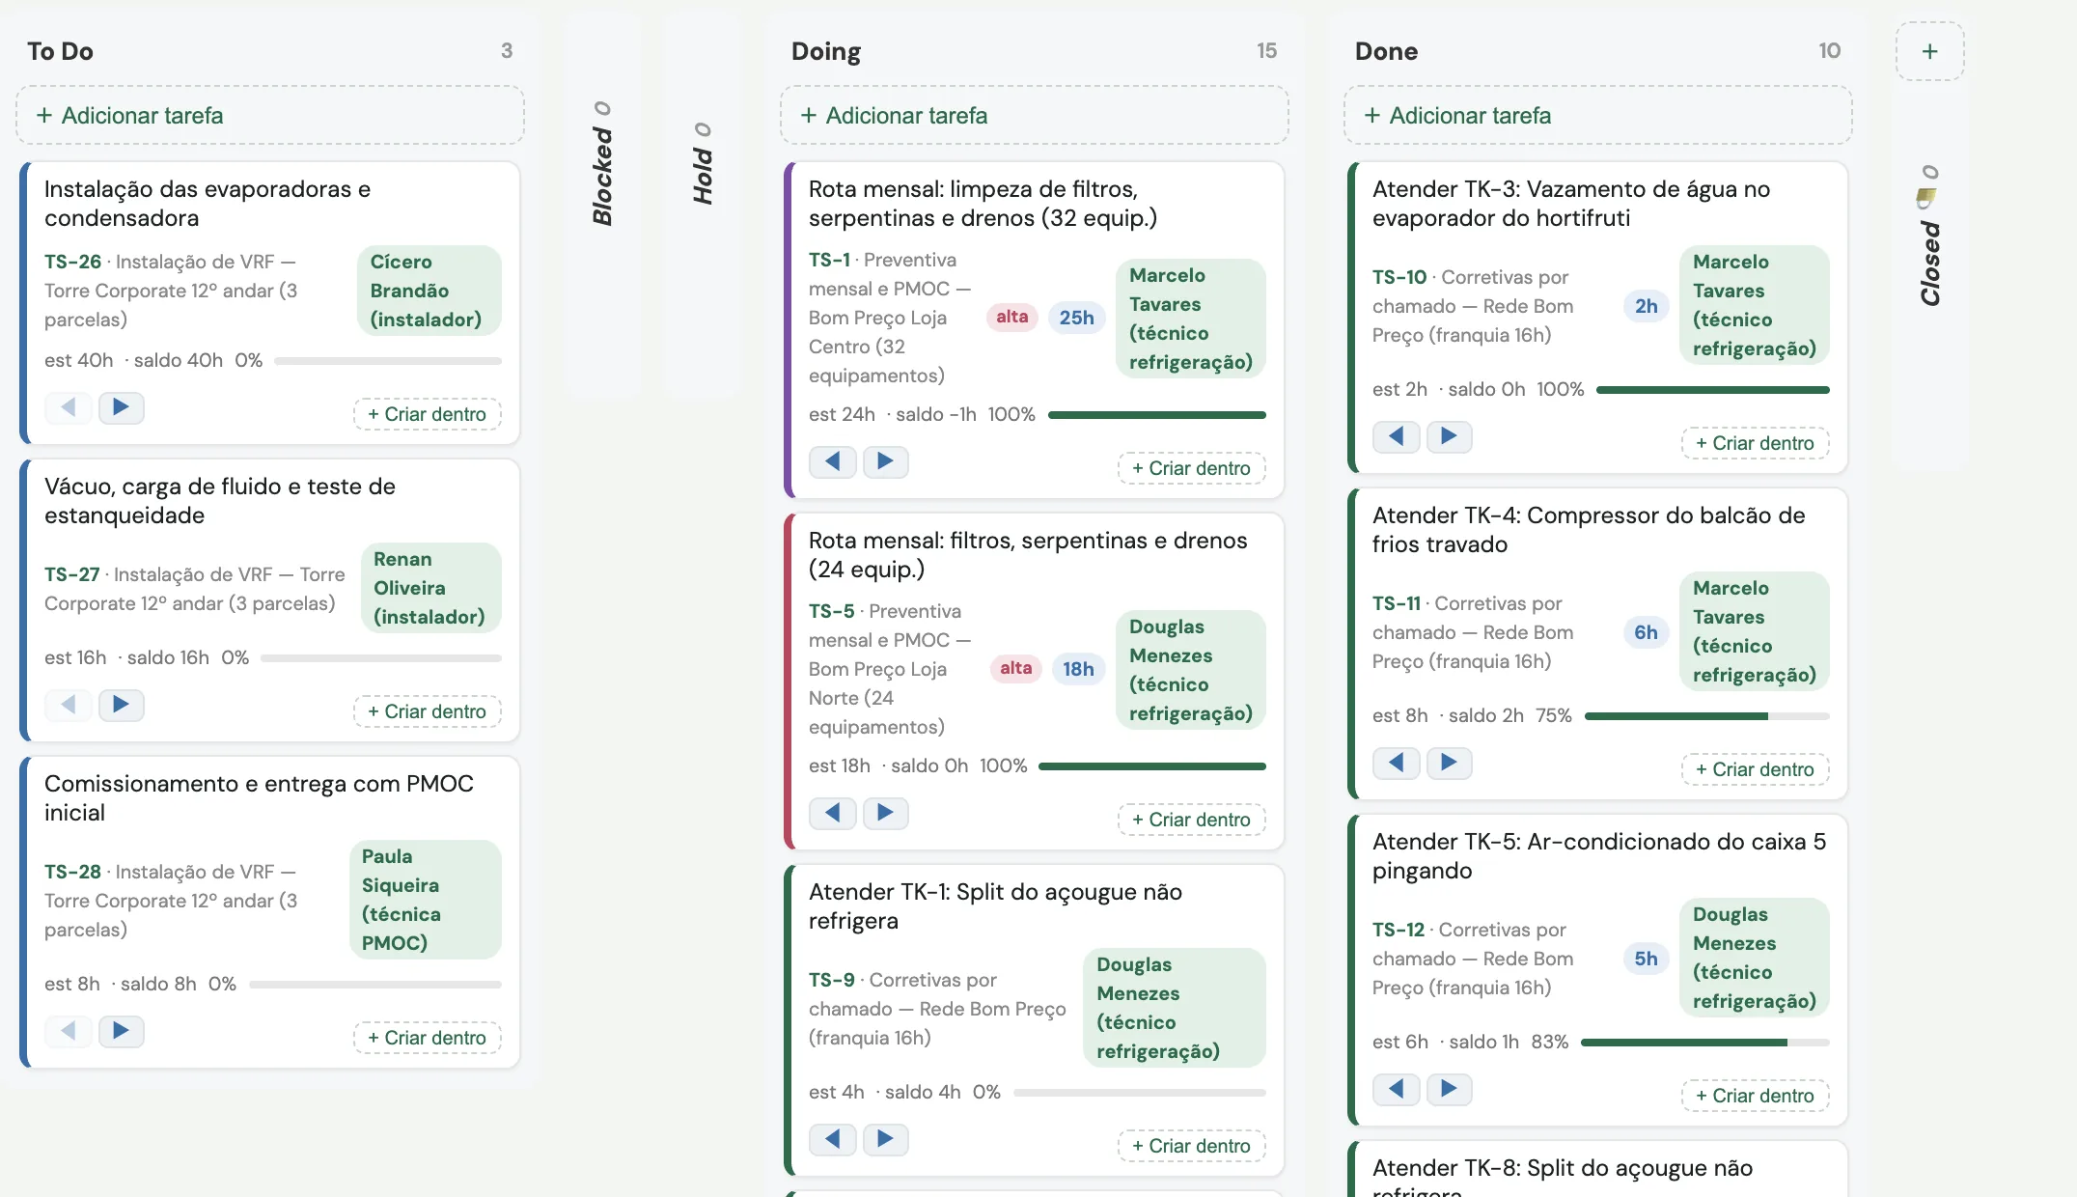This screenshot has height=1197, width=2077.
Task: Click Marcelo Tavares assignee tag on TS-1
Action: click(1190, 319)
